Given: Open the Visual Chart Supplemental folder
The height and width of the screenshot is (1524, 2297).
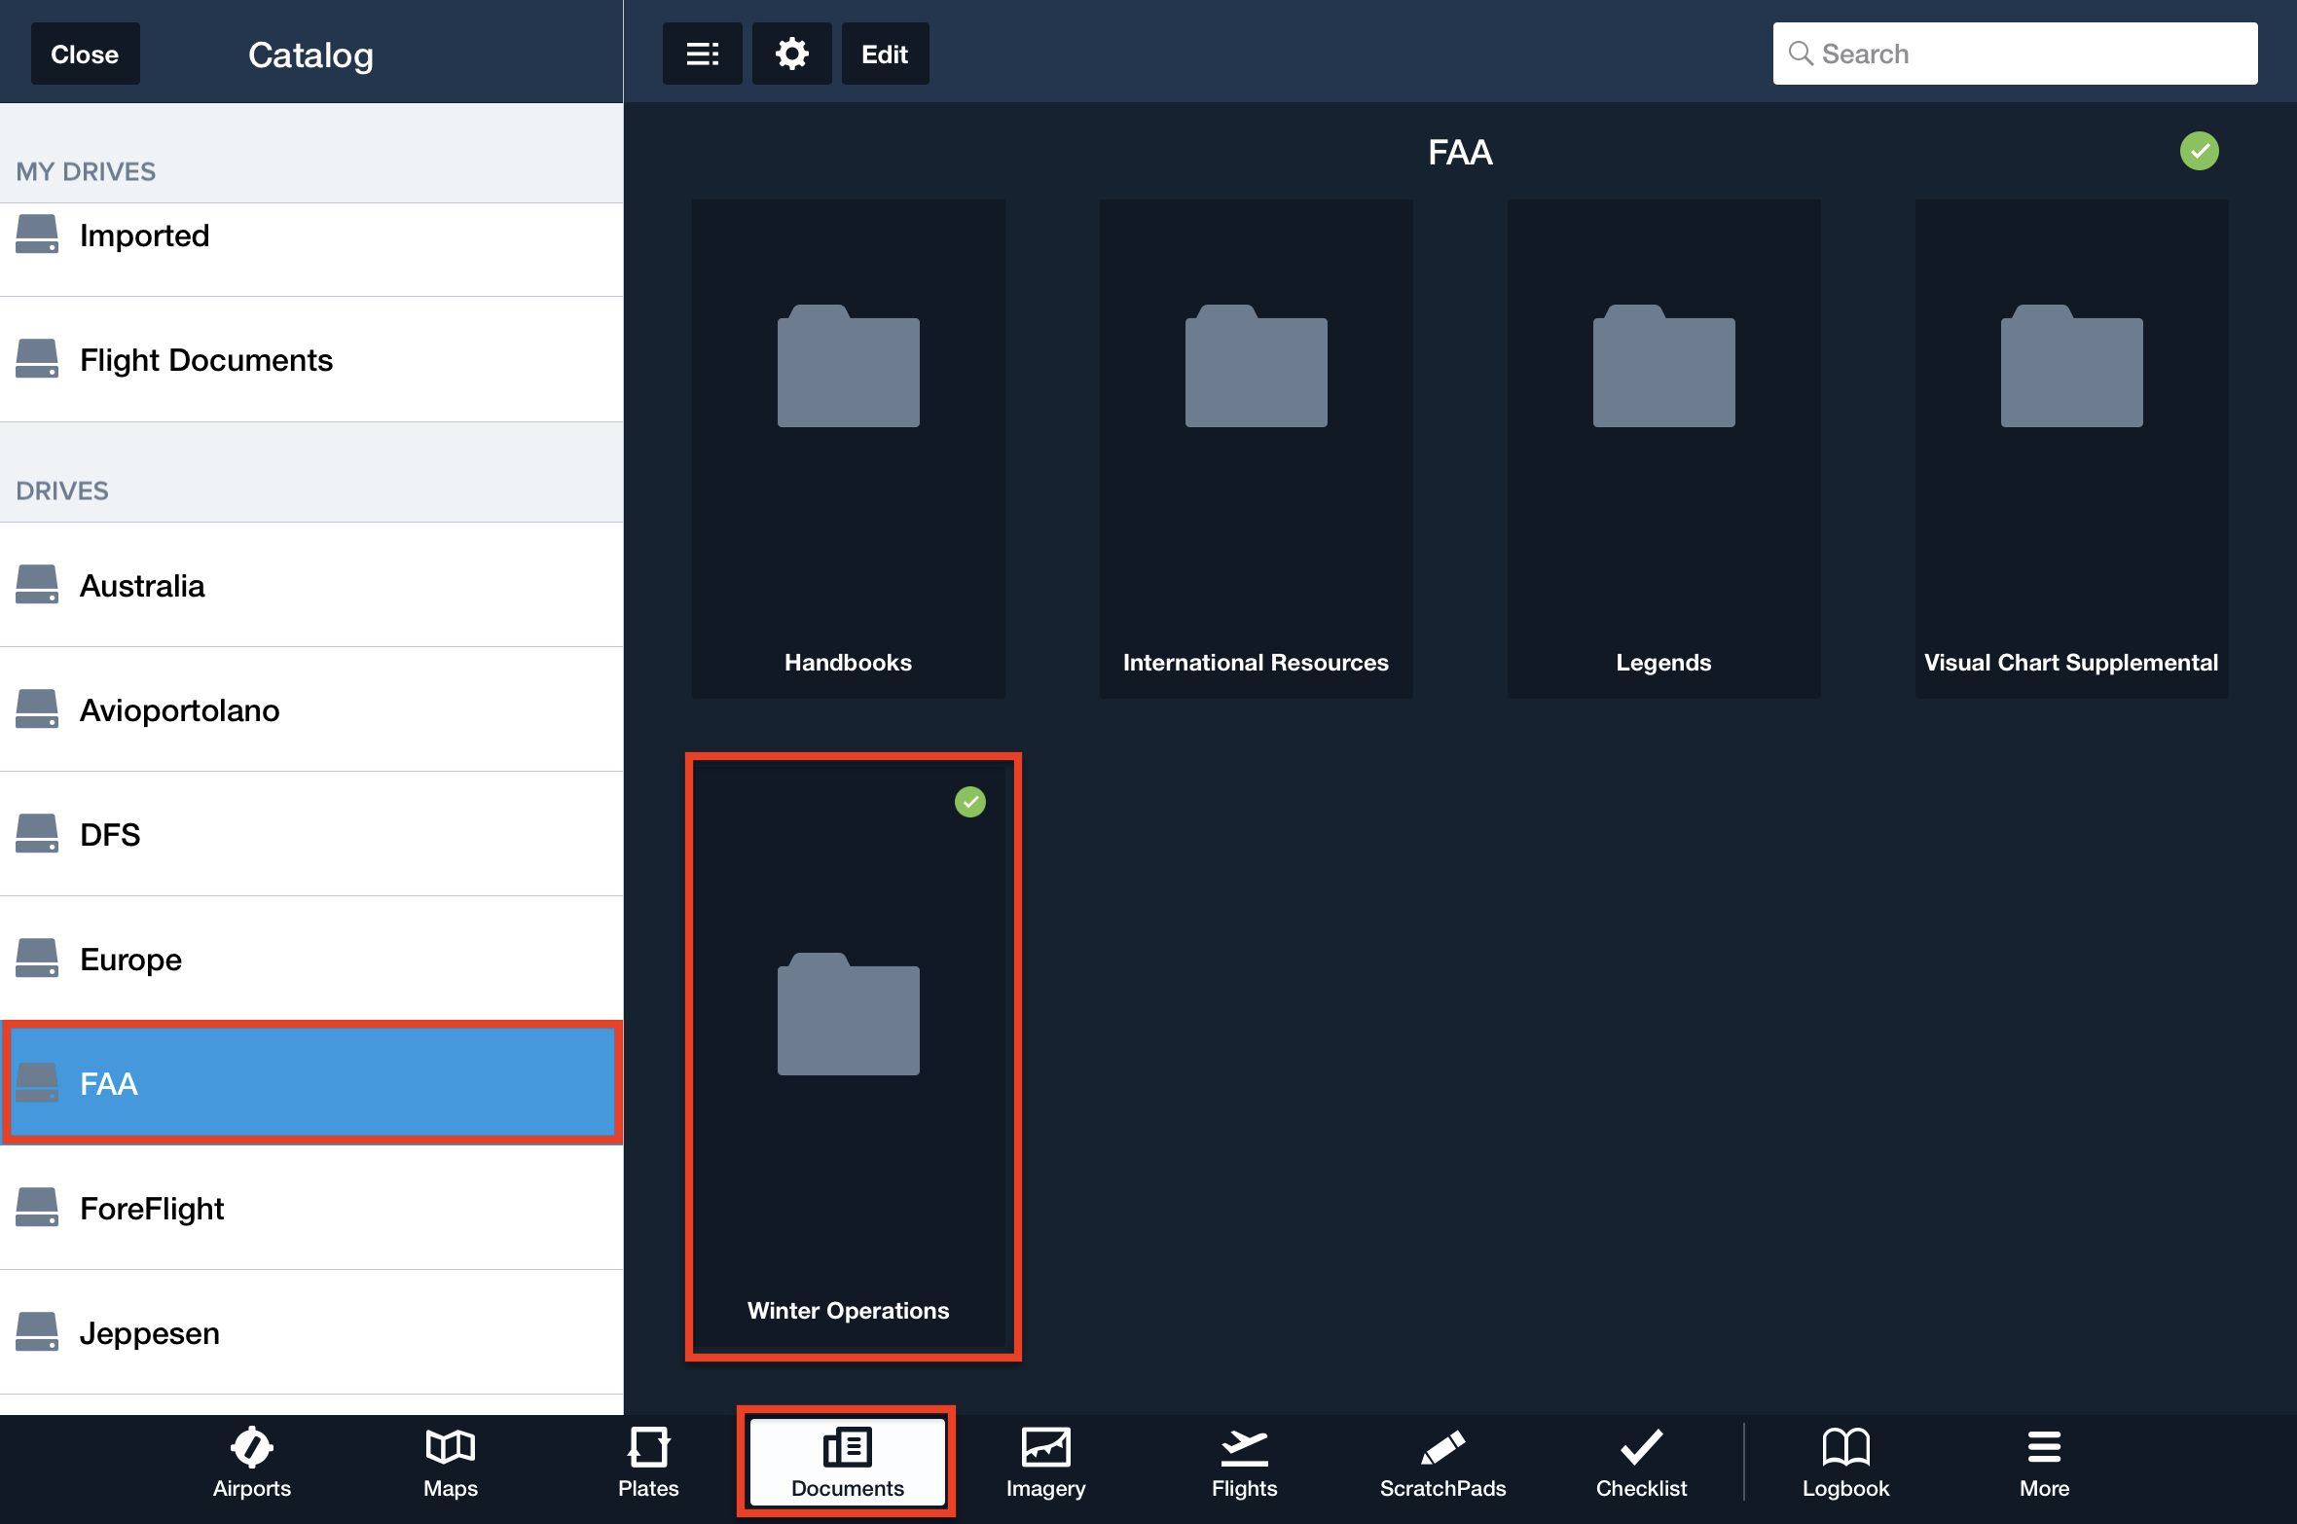Looking at the screenshot, I should [x=2072, y=449].
